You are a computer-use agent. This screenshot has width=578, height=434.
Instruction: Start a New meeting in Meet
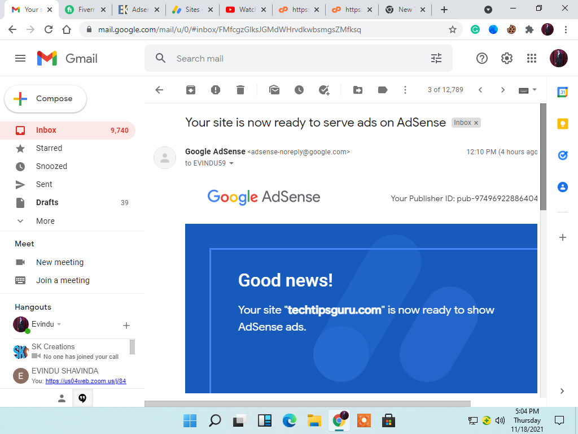click(60, 262)
